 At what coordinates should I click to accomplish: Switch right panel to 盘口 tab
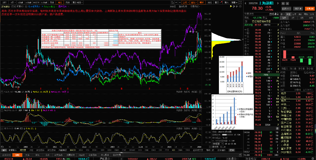(283, 14)
